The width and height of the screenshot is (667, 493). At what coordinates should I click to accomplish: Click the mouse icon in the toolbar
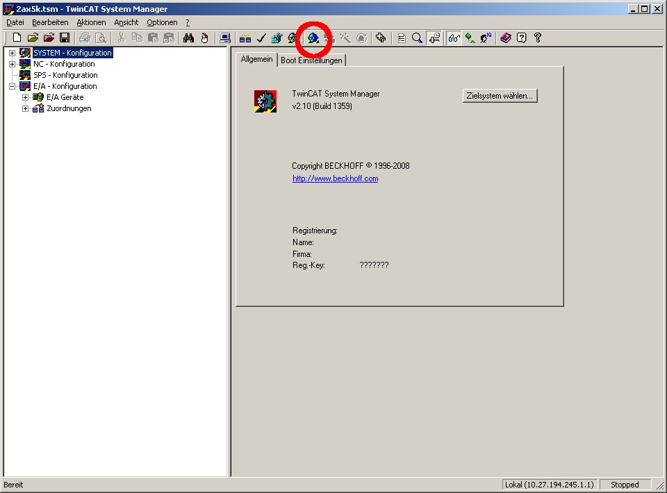[204, 37]
